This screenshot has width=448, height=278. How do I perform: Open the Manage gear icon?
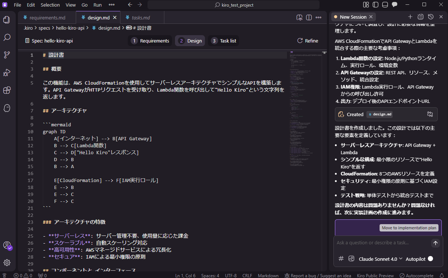[x=7, y=262]
